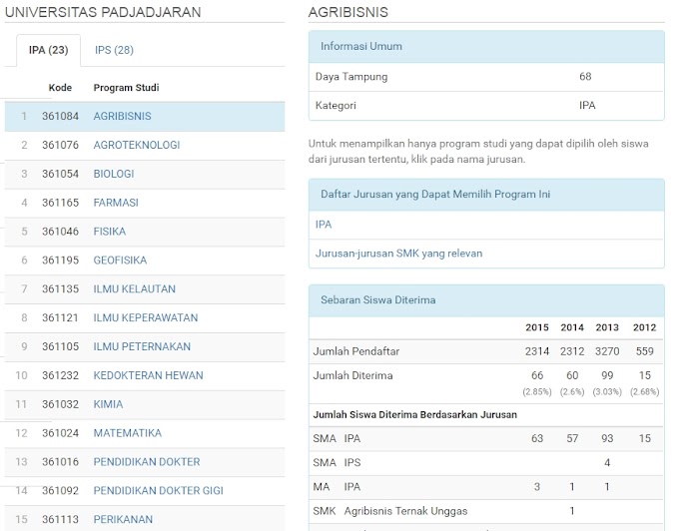This screenshot has height=531, width=679.
Task: Click the 2015 column header
Action: [x=537, y=327]
